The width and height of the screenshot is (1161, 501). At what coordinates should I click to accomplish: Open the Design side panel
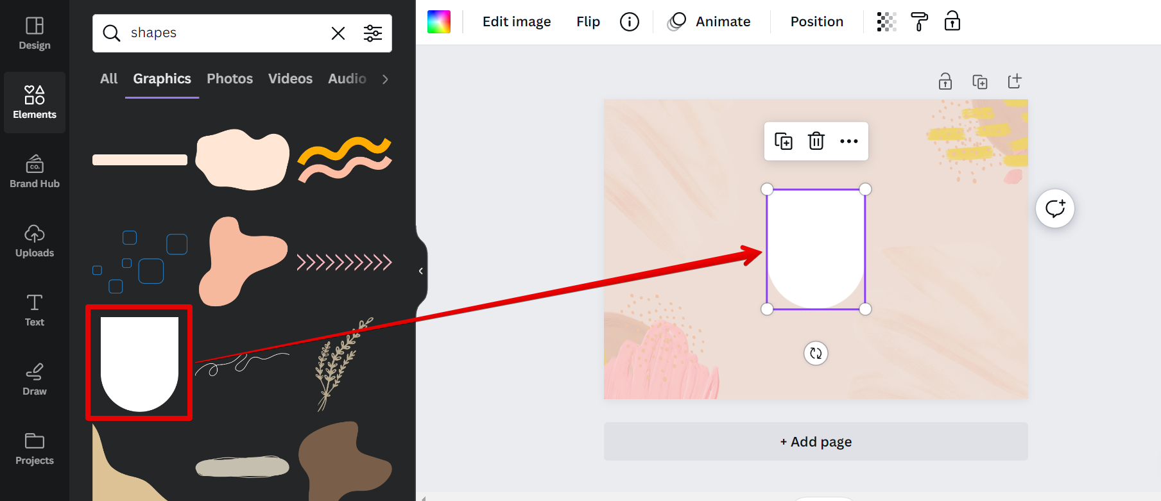(35, 34)
